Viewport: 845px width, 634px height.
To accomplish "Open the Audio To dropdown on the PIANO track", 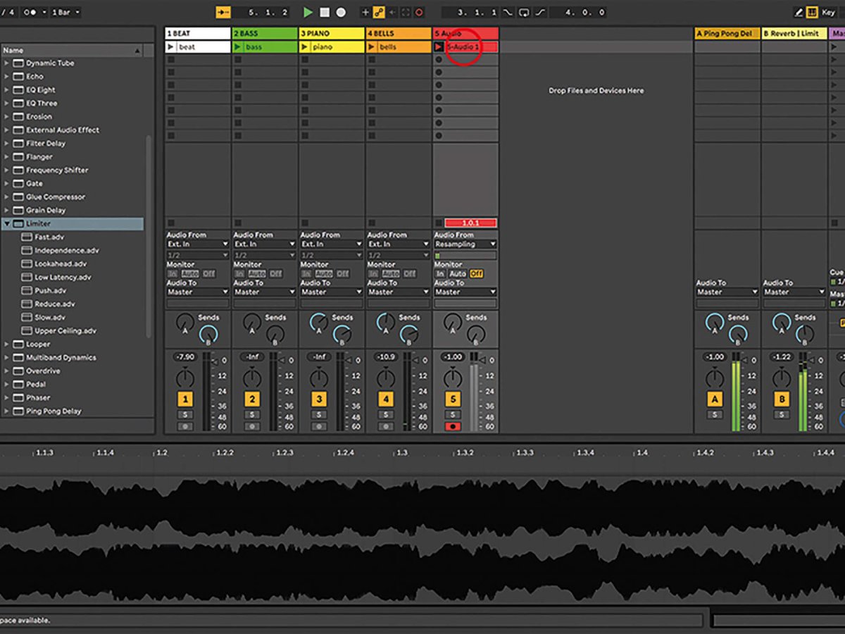I will coord(331,292).
